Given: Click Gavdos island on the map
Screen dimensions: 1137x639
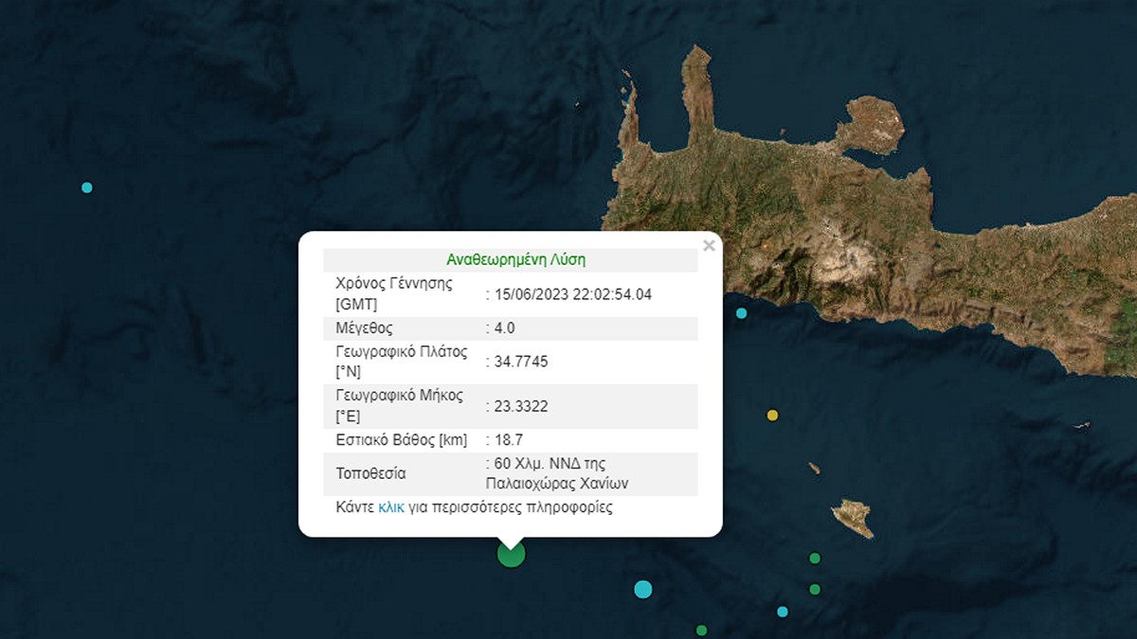Looking at the screenshot, I should (852, 517).
